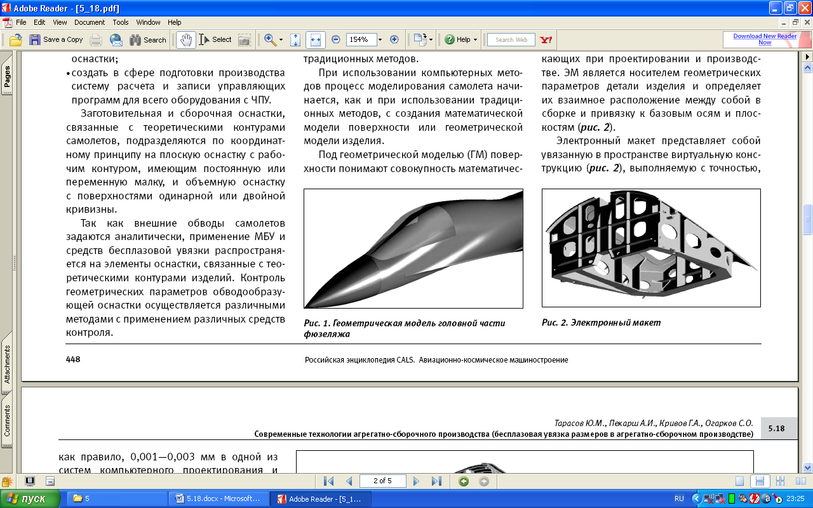Open the zoom percentage dropdown
The height and width of the screenshot is (508, 813).
tap(380, 39)
